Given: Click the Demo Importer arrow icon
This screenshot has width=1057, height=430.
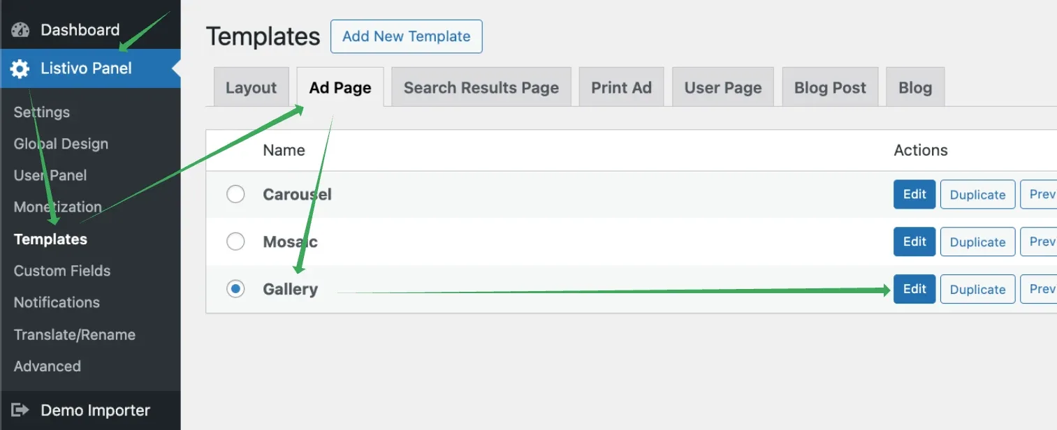Looking at the screenshot, I should (x=20, y=410).
